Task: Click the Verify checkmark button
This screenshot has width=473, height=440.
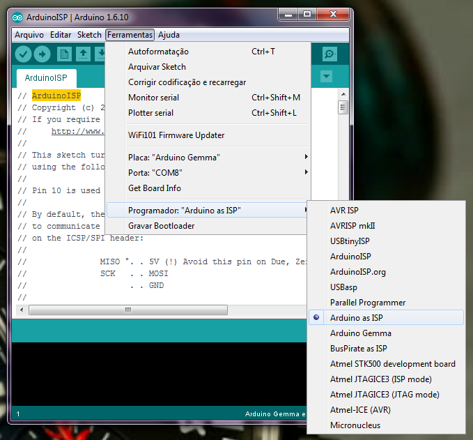Action: 23,54
